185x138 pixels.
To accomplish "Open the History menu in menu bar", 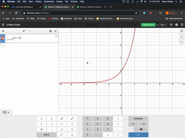I will pos(39,2).
